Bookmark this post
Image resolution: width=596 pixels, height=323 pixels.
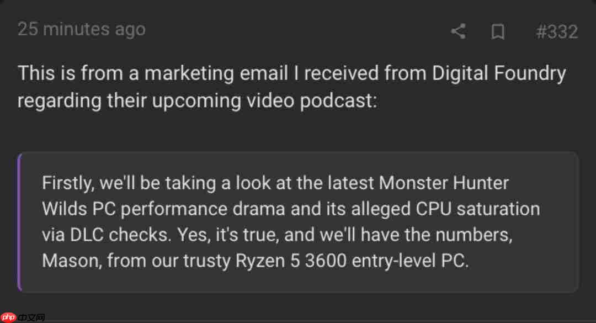[498, 32]
